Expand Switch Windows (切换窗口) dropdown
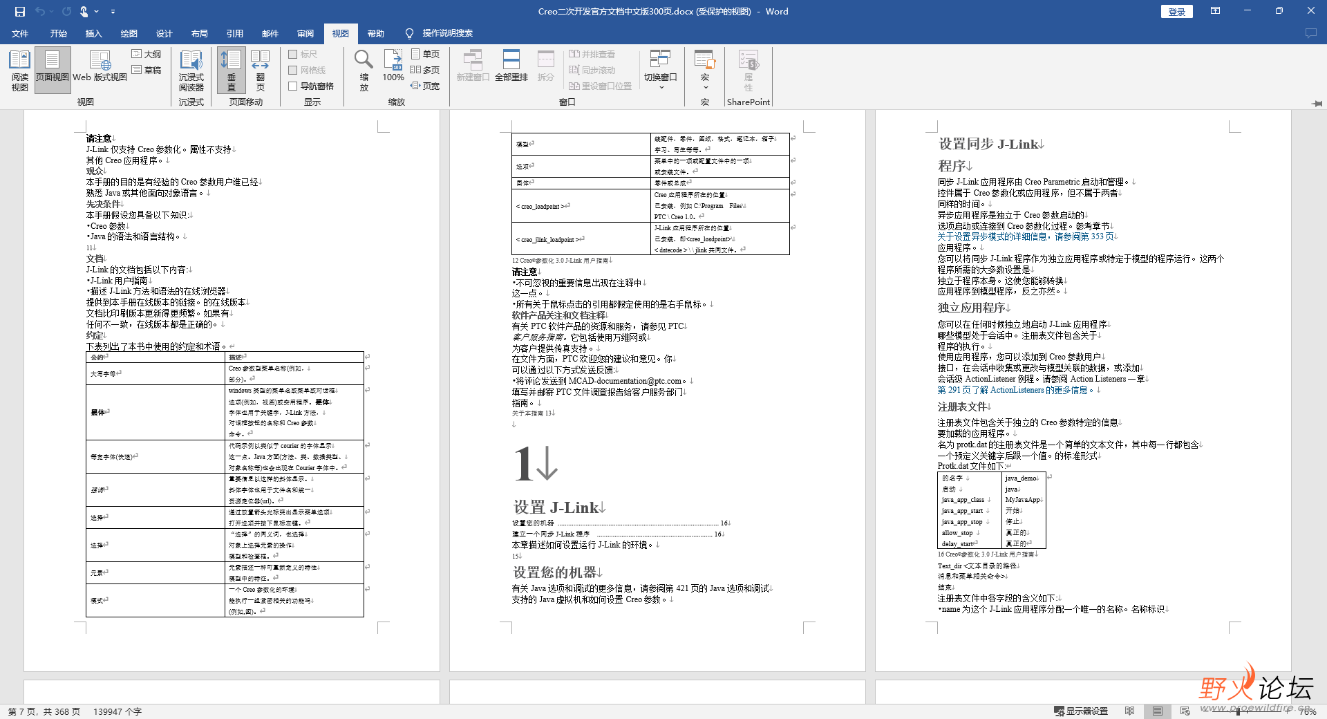 pos(661,71)
